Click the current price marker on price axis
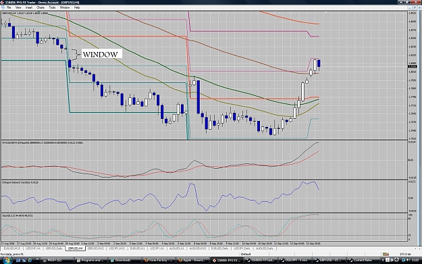This screenshot has width=422, height=264. (x=413, y=66)
